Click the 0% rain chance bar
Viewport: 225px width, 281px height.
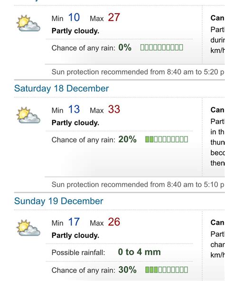coord(161,47)
